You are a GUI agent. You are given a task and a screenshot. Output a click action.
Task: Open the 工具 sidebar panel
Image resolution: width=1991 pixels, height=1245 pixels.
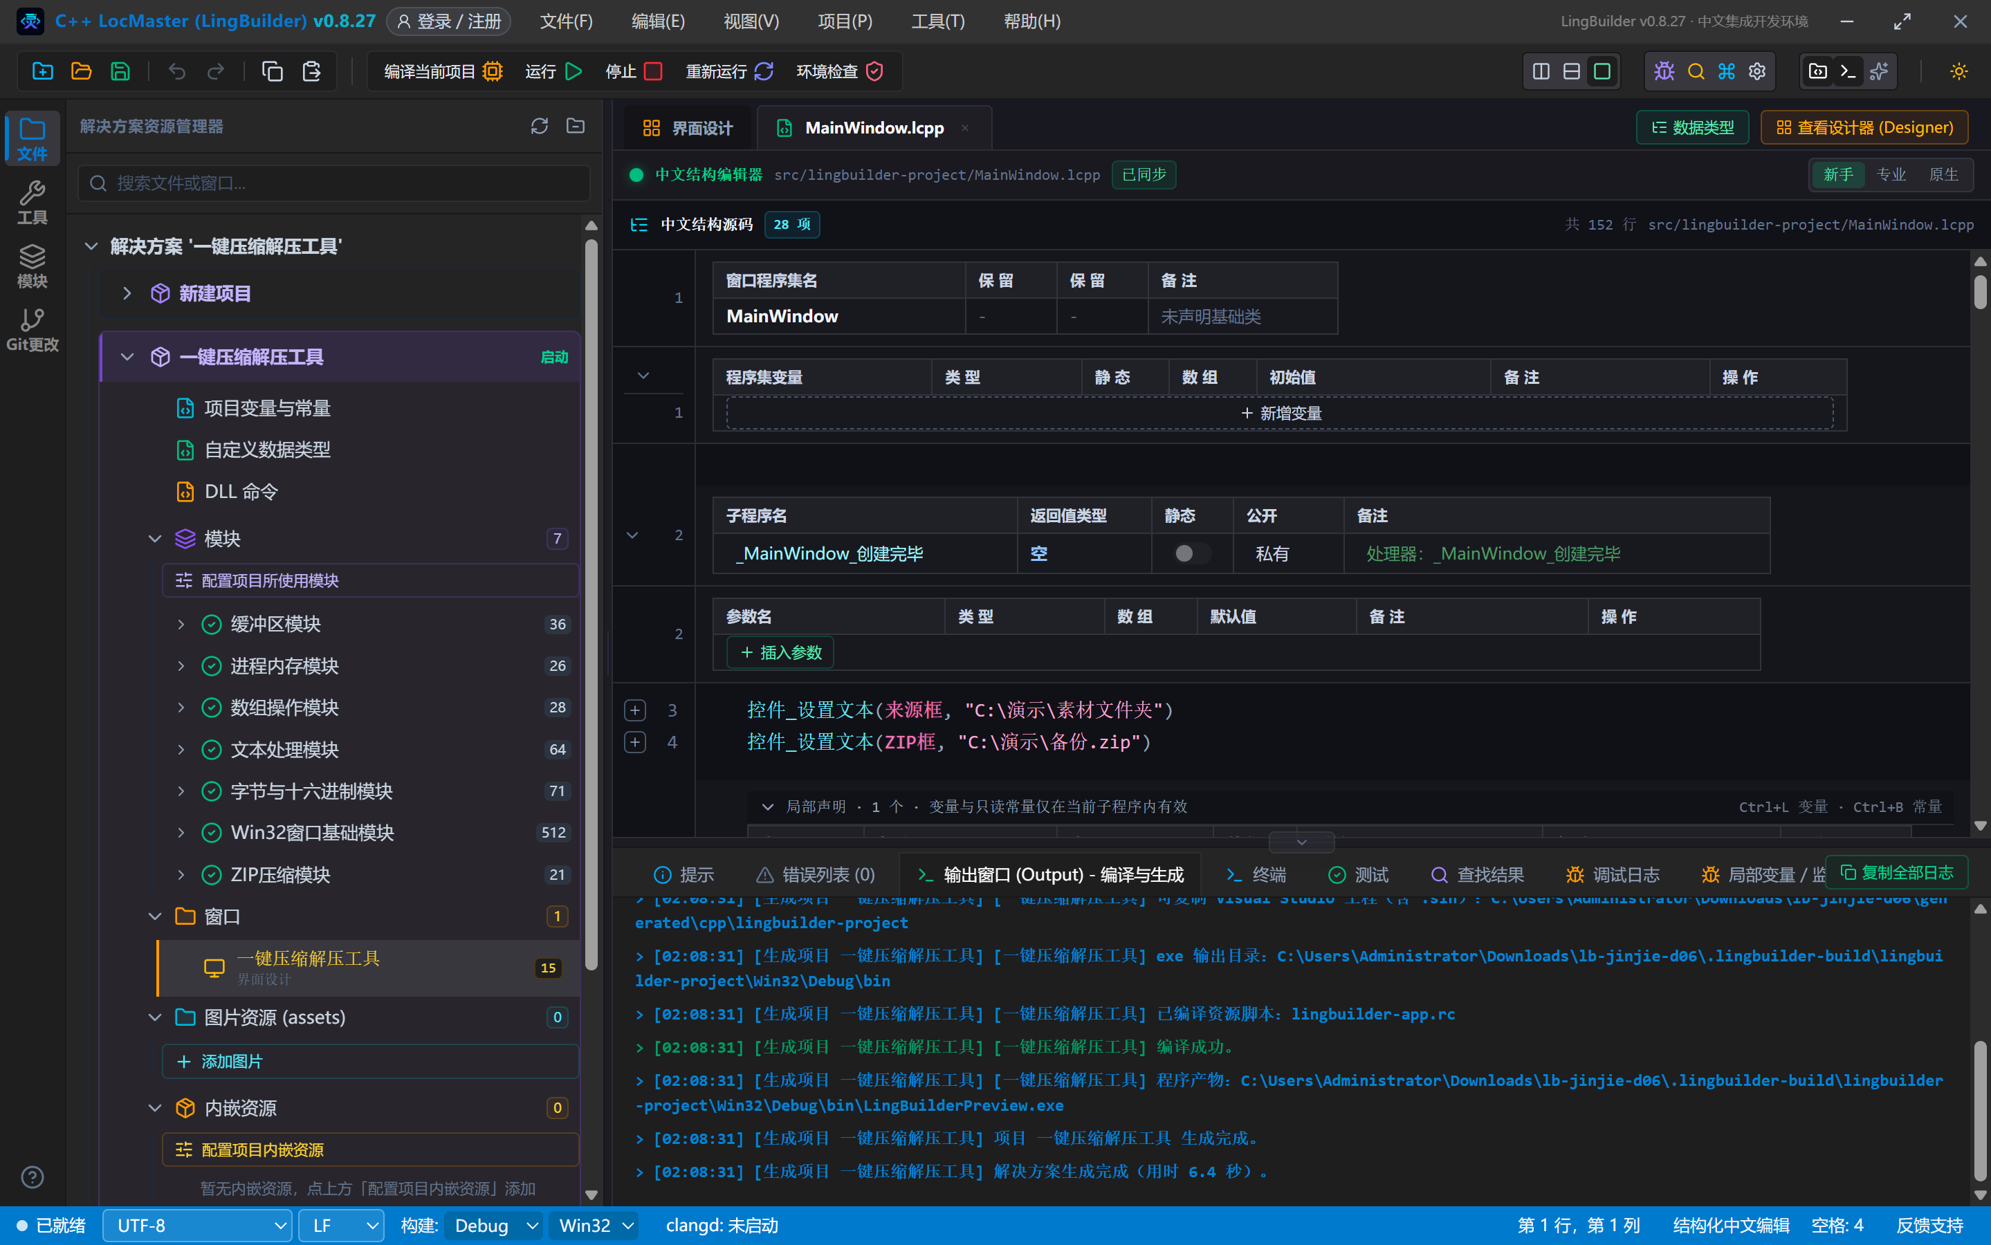click(x=32, y=203)
